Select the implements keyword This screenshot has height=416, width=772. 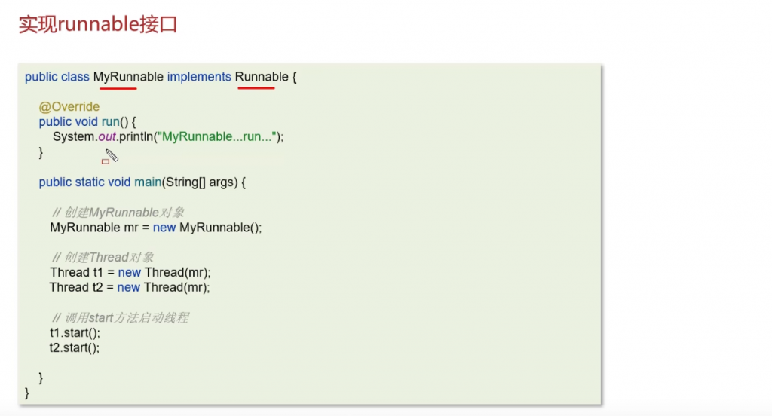[x=199, y=77]
